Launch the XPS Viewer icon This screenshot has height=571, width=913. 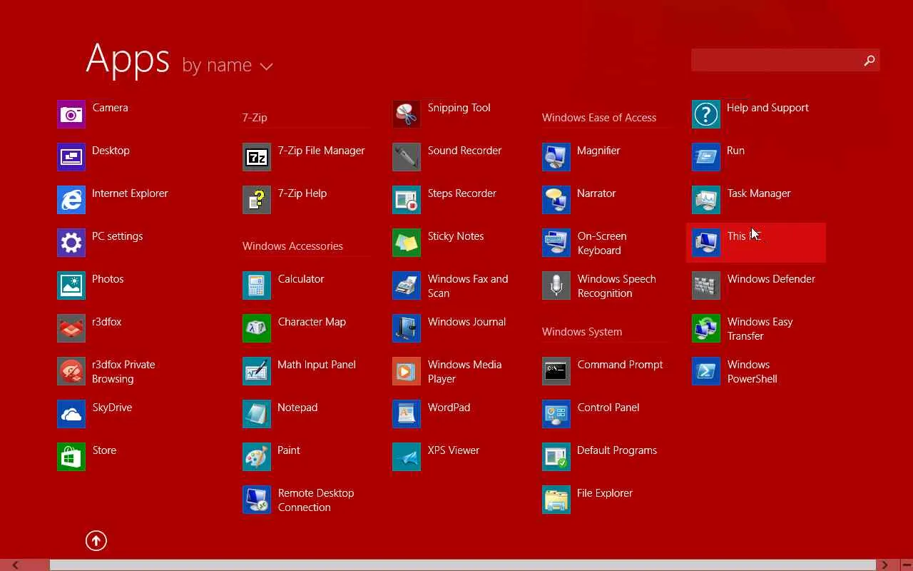407,457
